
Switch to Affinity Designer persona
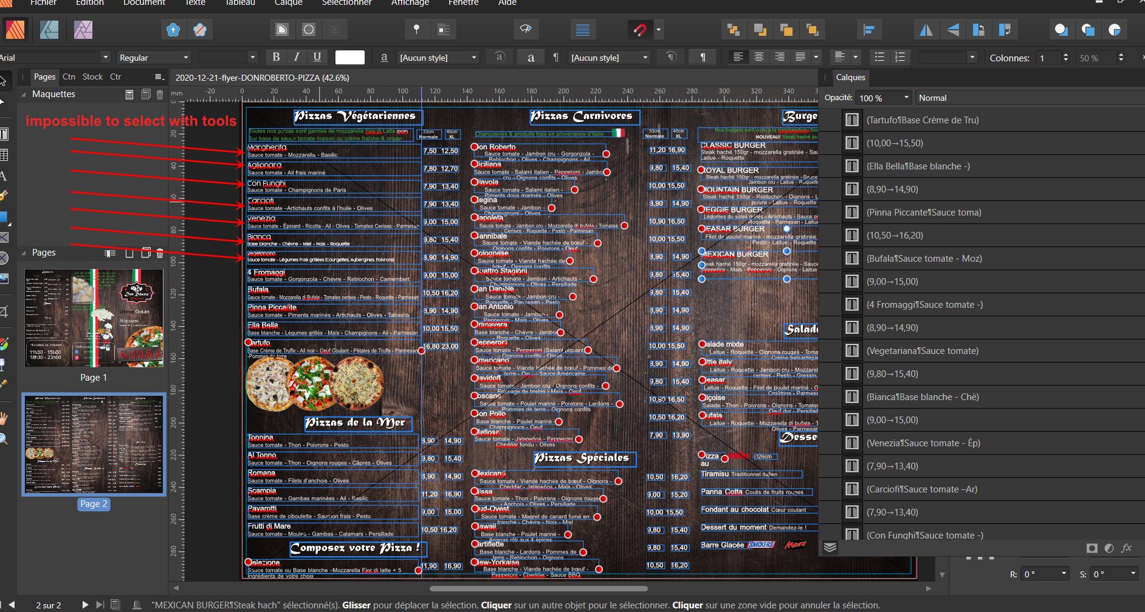(49, 29)
